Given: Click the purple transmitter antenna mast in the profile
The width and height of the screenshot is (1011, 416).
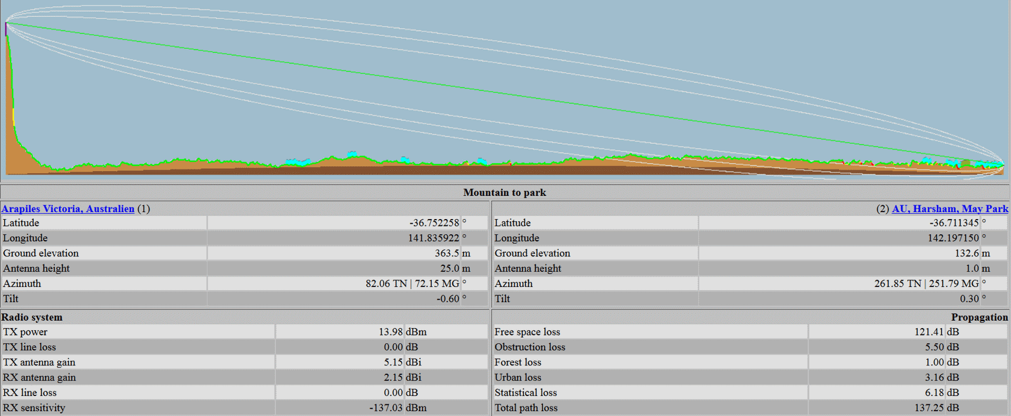Looking at the screenshot, I should (x=6, y=29).
